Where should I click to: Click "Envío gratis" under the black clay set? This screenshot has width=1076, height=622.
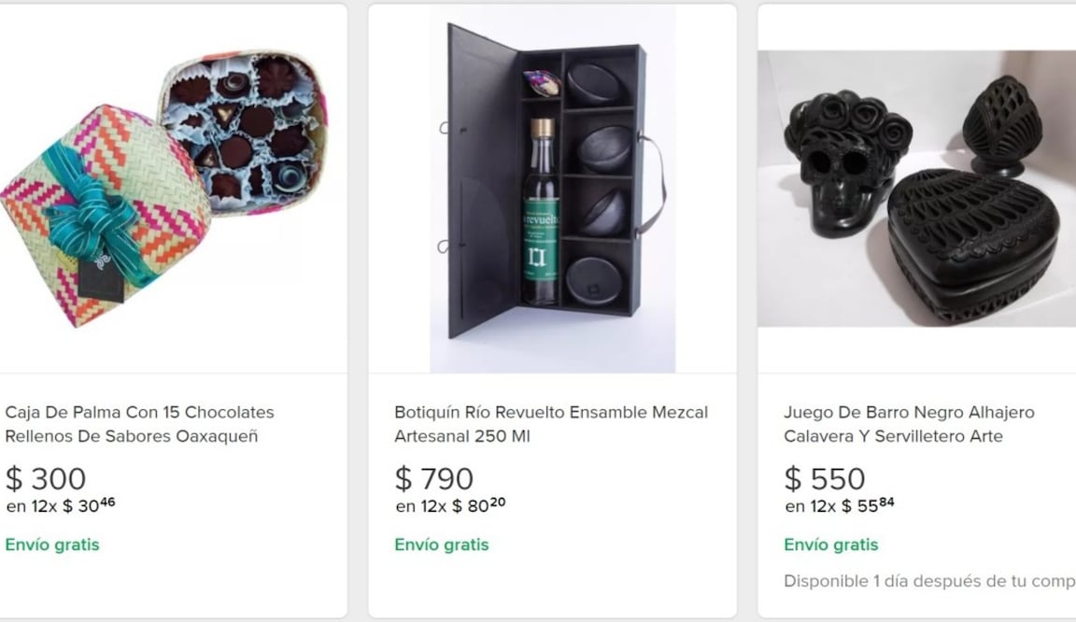point(831,544)
